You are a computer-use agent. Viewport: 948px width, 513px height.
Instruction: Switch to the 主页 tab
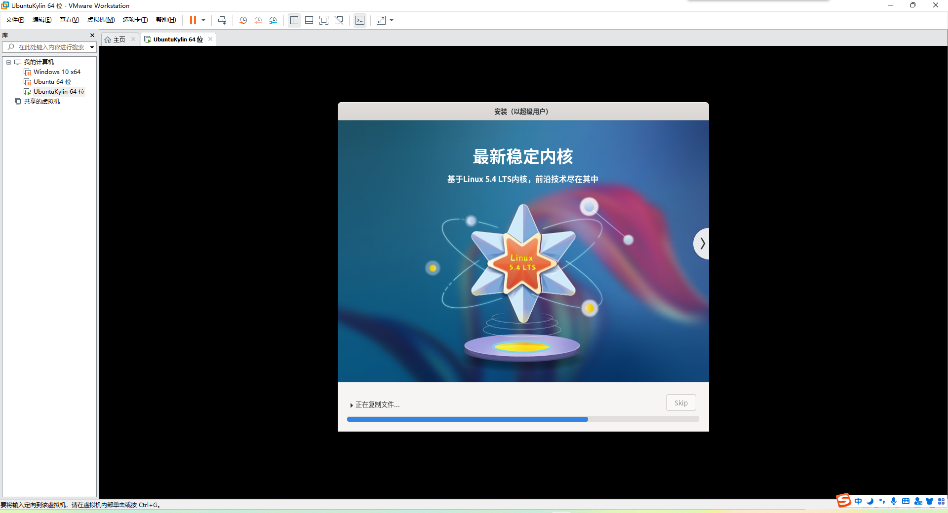click(116, 39)
